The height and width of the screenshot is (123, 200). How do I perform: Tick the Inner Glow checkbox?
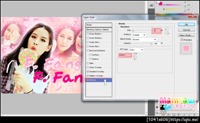[88, 46]
